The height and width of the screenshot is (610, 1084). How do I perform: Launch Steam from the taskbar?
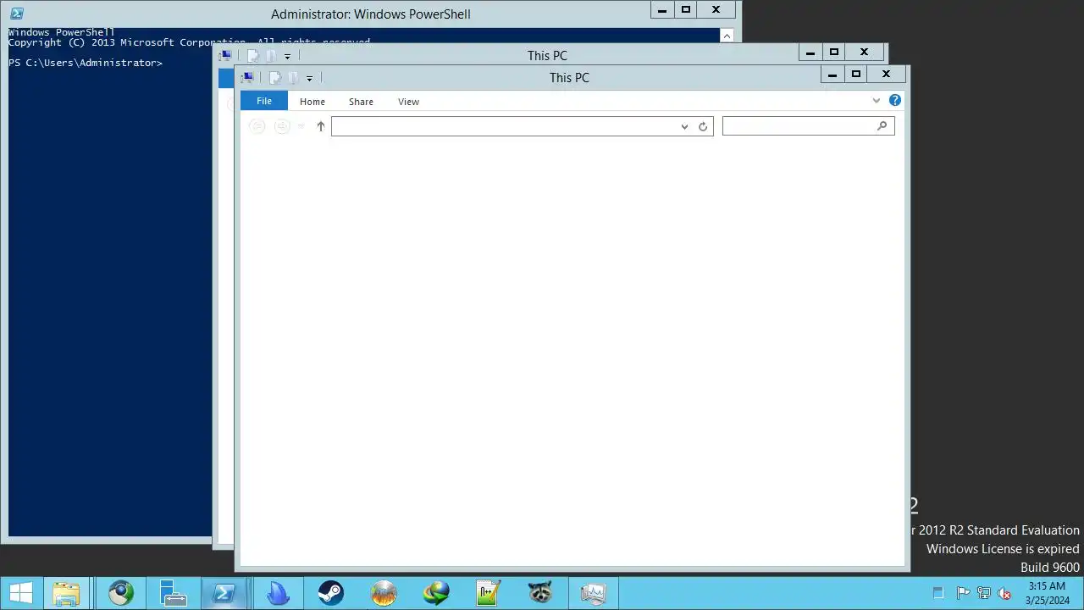[330, 593]
